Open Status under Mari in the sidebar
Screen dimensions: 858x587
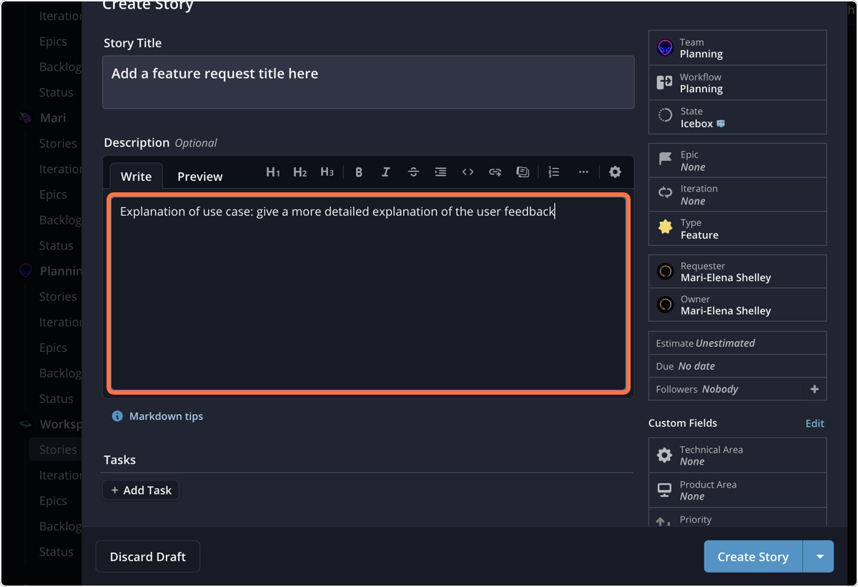[56, 246]
